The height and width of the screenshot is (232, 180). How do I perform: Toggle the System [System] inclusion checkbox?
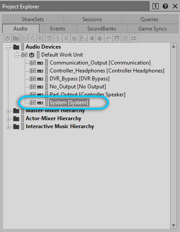point(34,103)
